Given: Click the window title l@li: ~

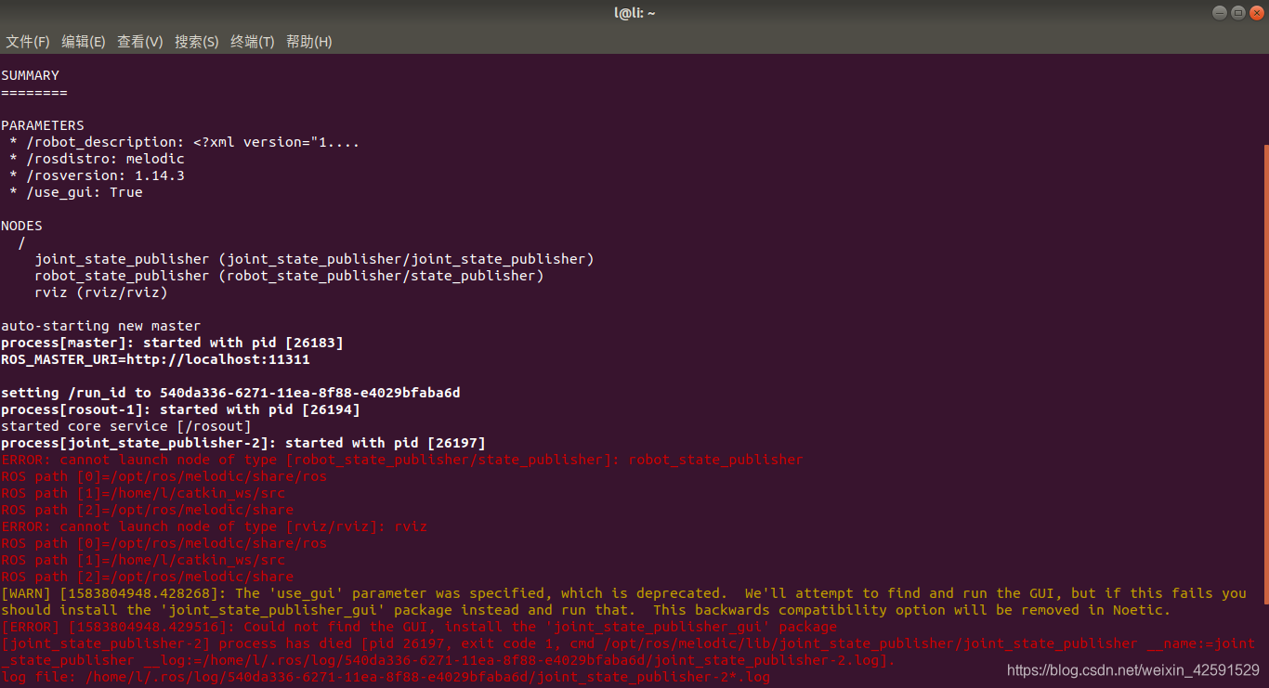Looking at the screenshot, I should coord(634,13).
